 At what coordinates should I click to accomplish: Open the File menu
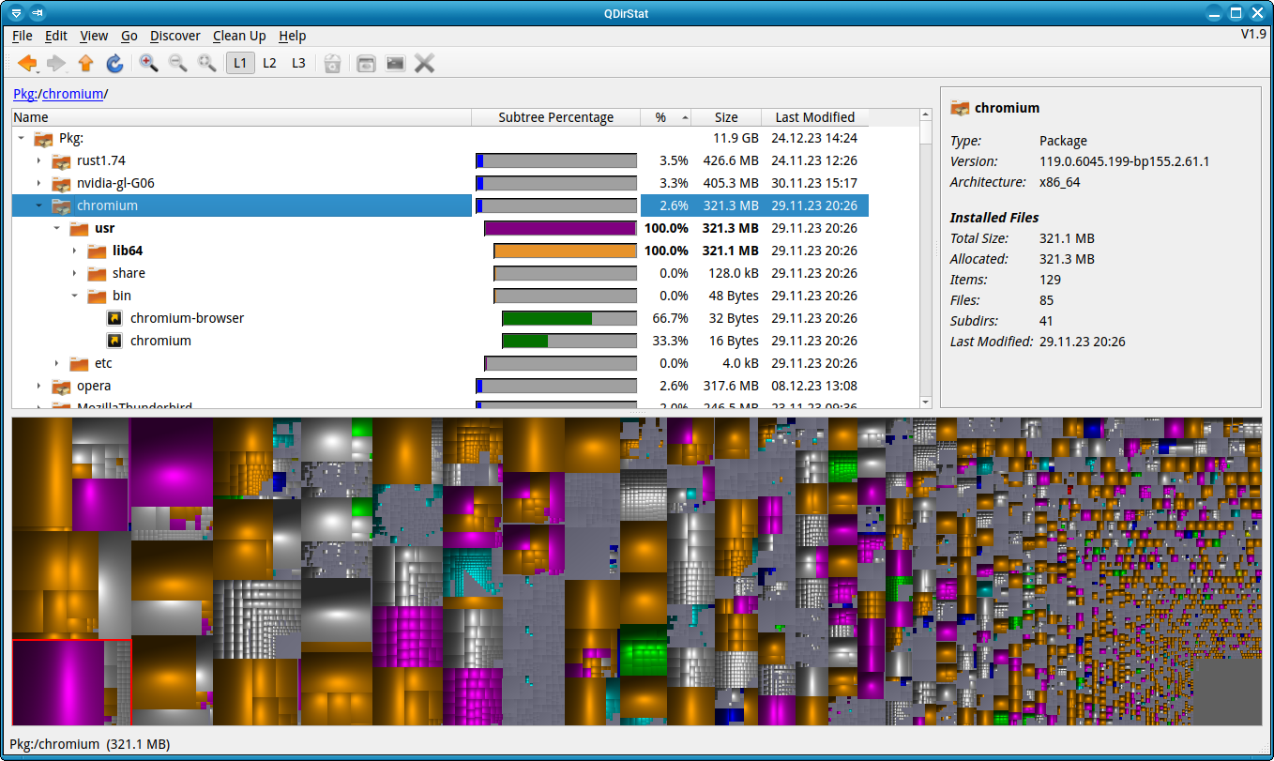tap(23, 36)
